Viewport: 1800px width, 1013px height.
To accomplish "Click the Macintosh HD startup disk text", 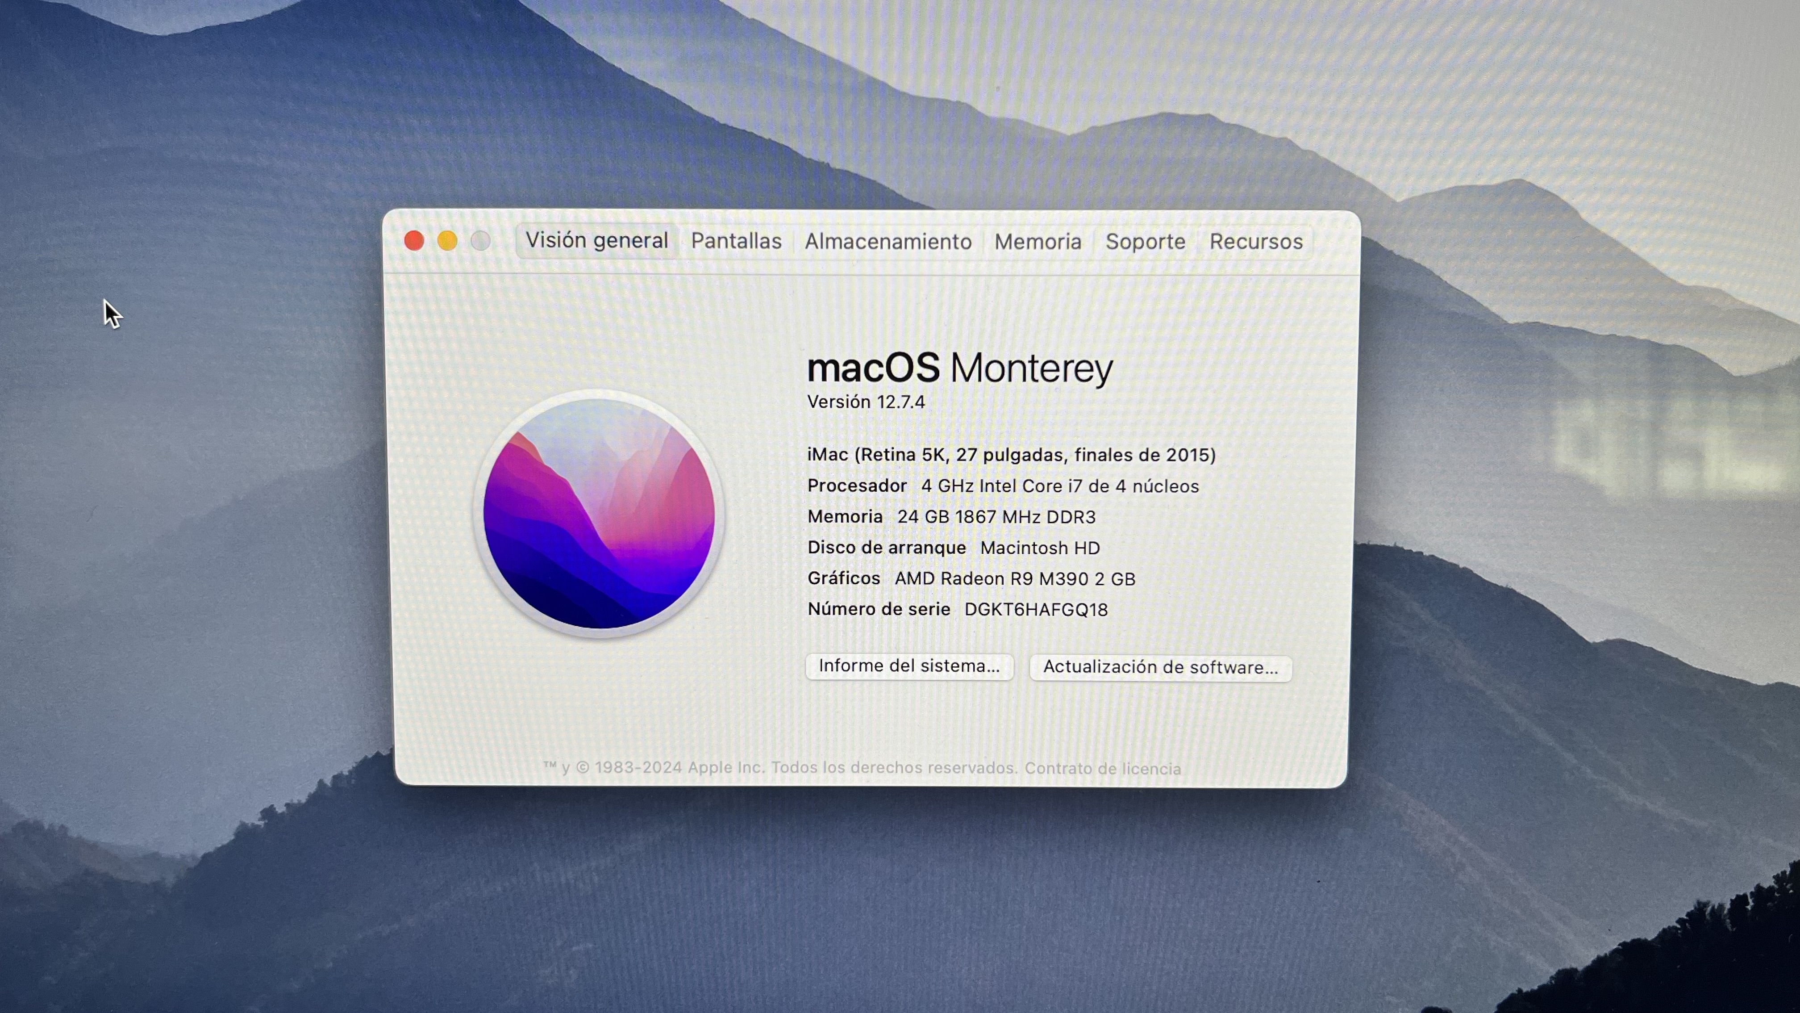I will (1040, 548).
